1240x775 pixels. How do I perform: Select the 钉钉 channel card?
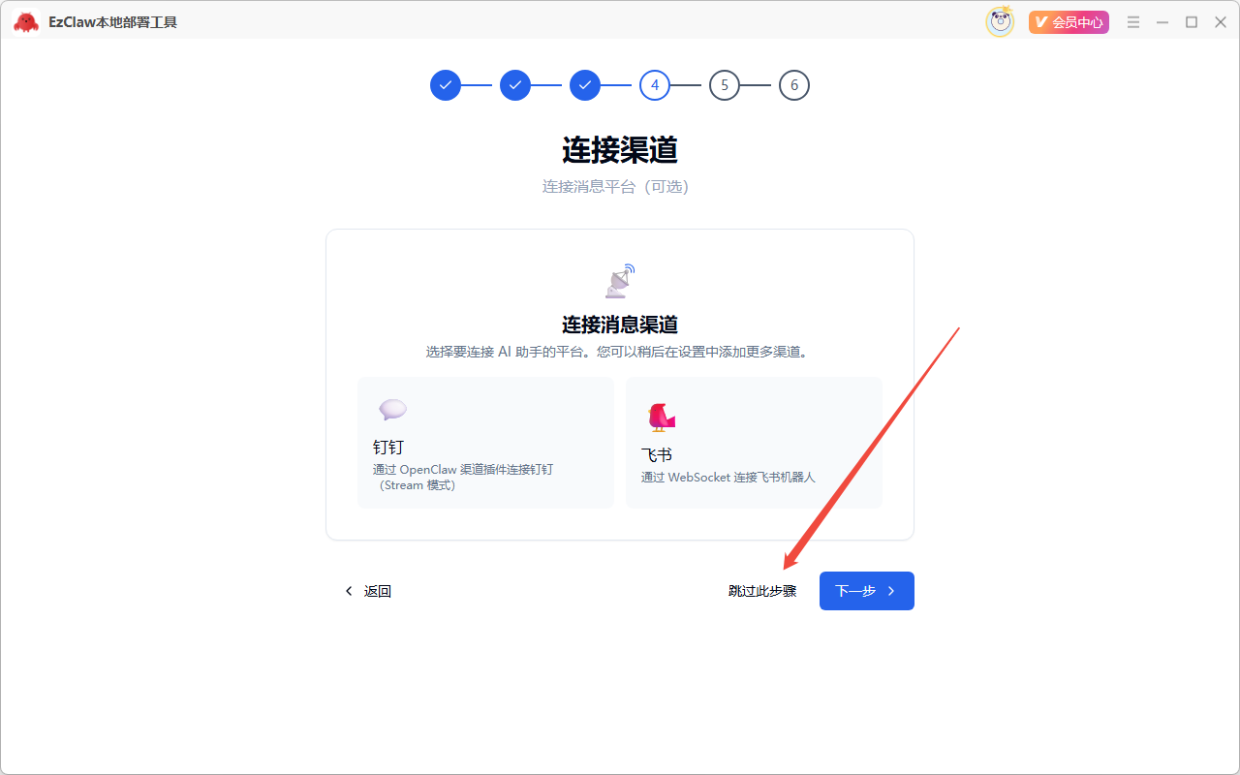pos(485,443)
